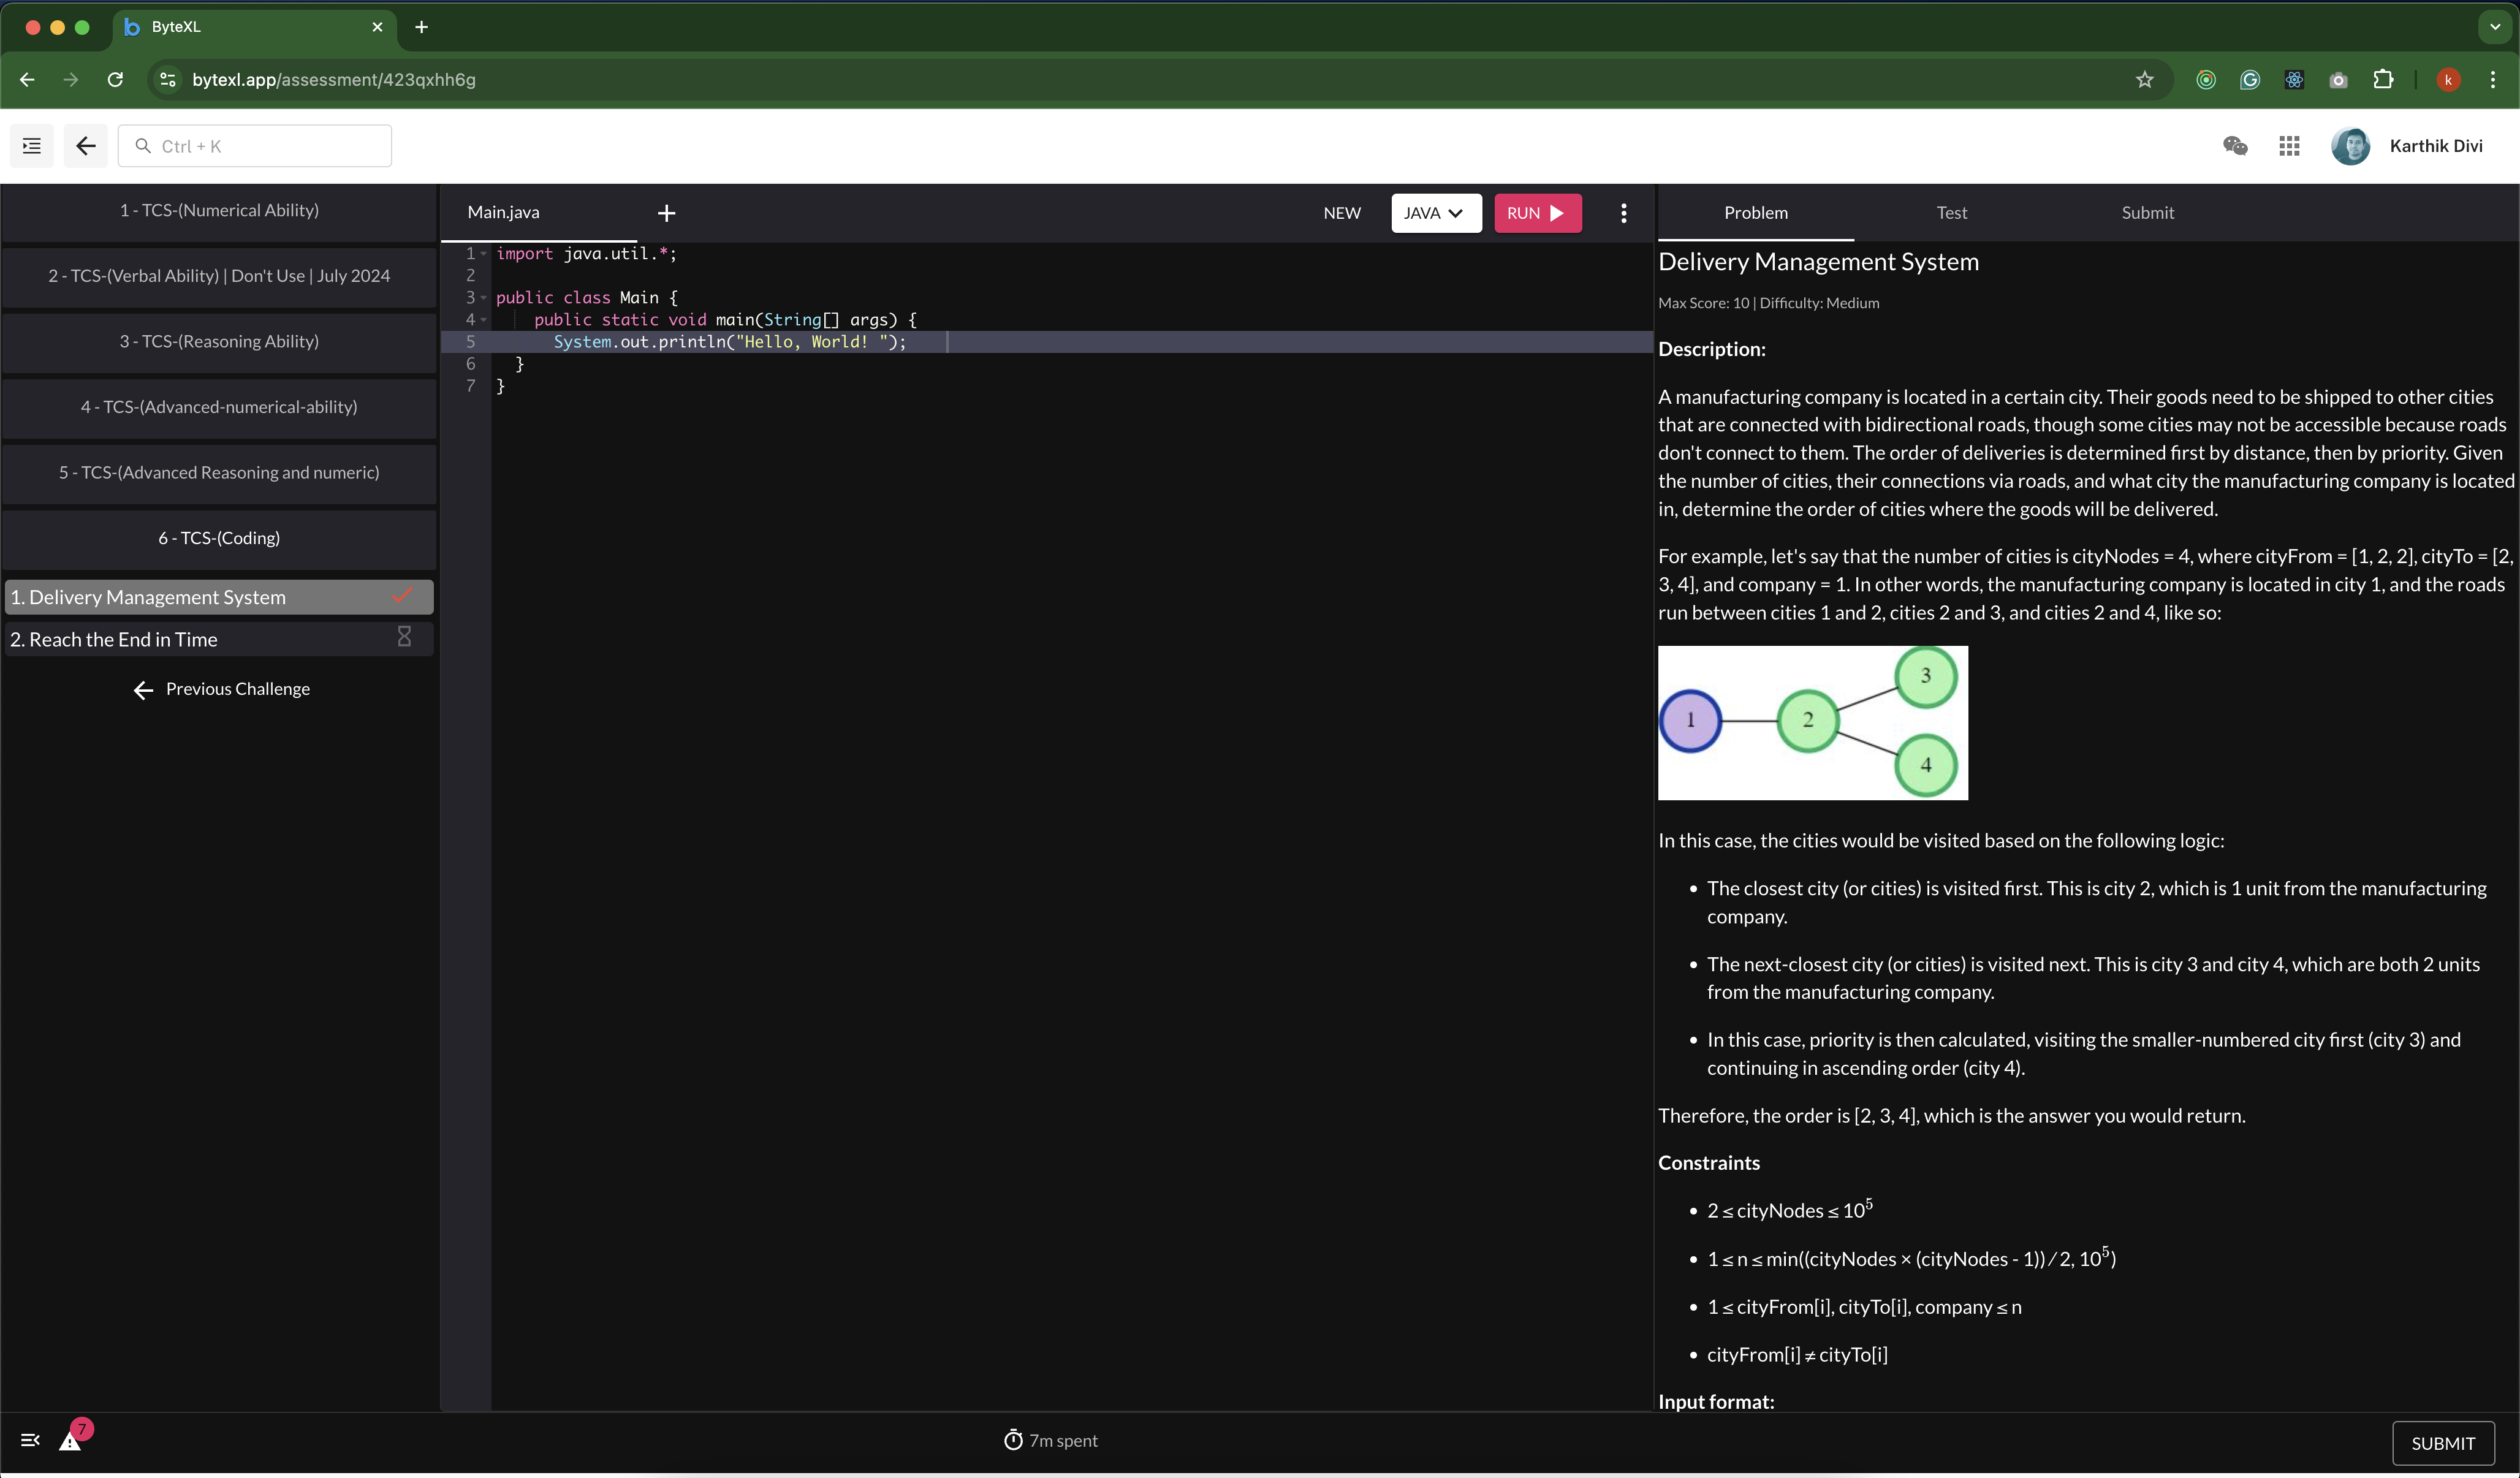This screenshot has width=2520, height=1478.
Task: Open the editor options three-dot menu
Action: click(1623, 213)
